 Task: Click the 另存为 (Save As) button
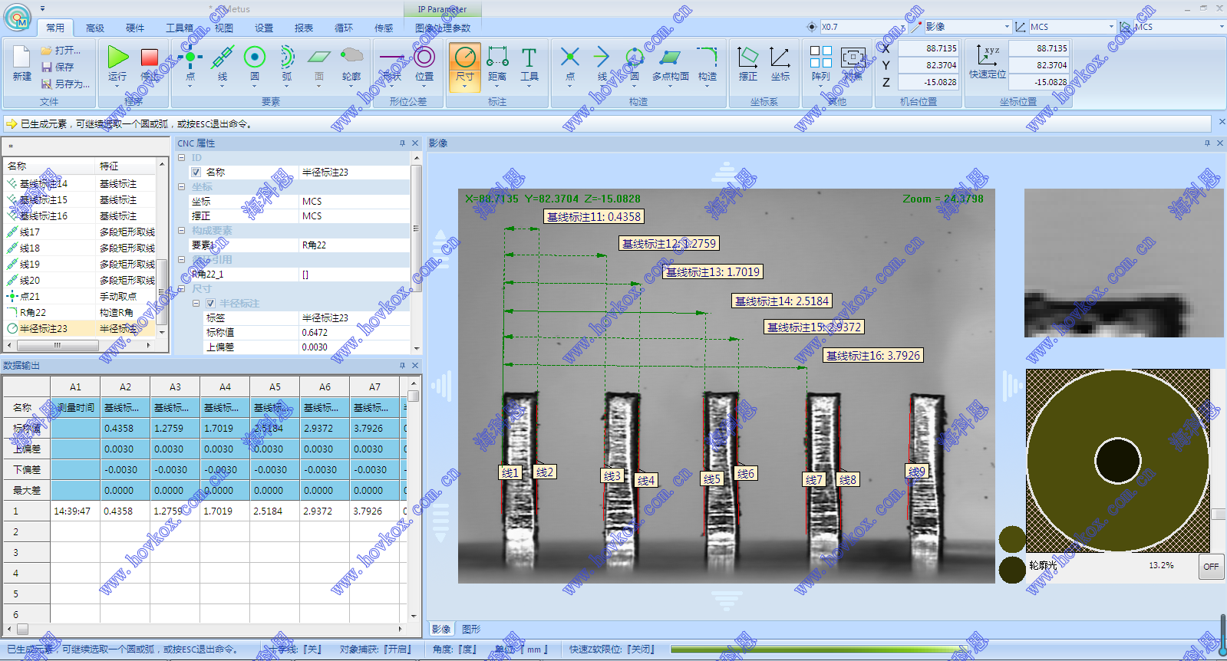[x=67, y=84]
